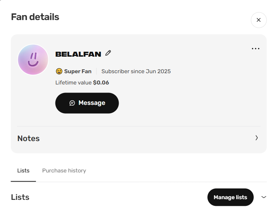Click the Lifetime value $0.06 amount
This screenshot has width=275, height=215.
point(101,82)
